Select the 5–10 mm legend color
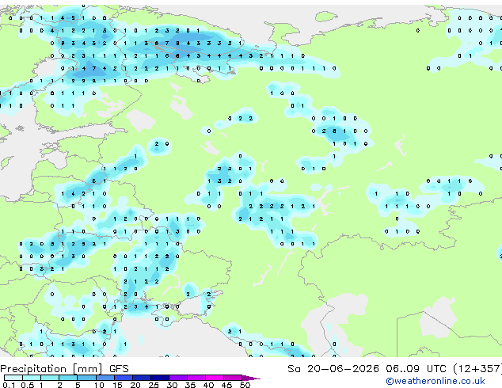502x388 pixels. click(x=87, y=378)
